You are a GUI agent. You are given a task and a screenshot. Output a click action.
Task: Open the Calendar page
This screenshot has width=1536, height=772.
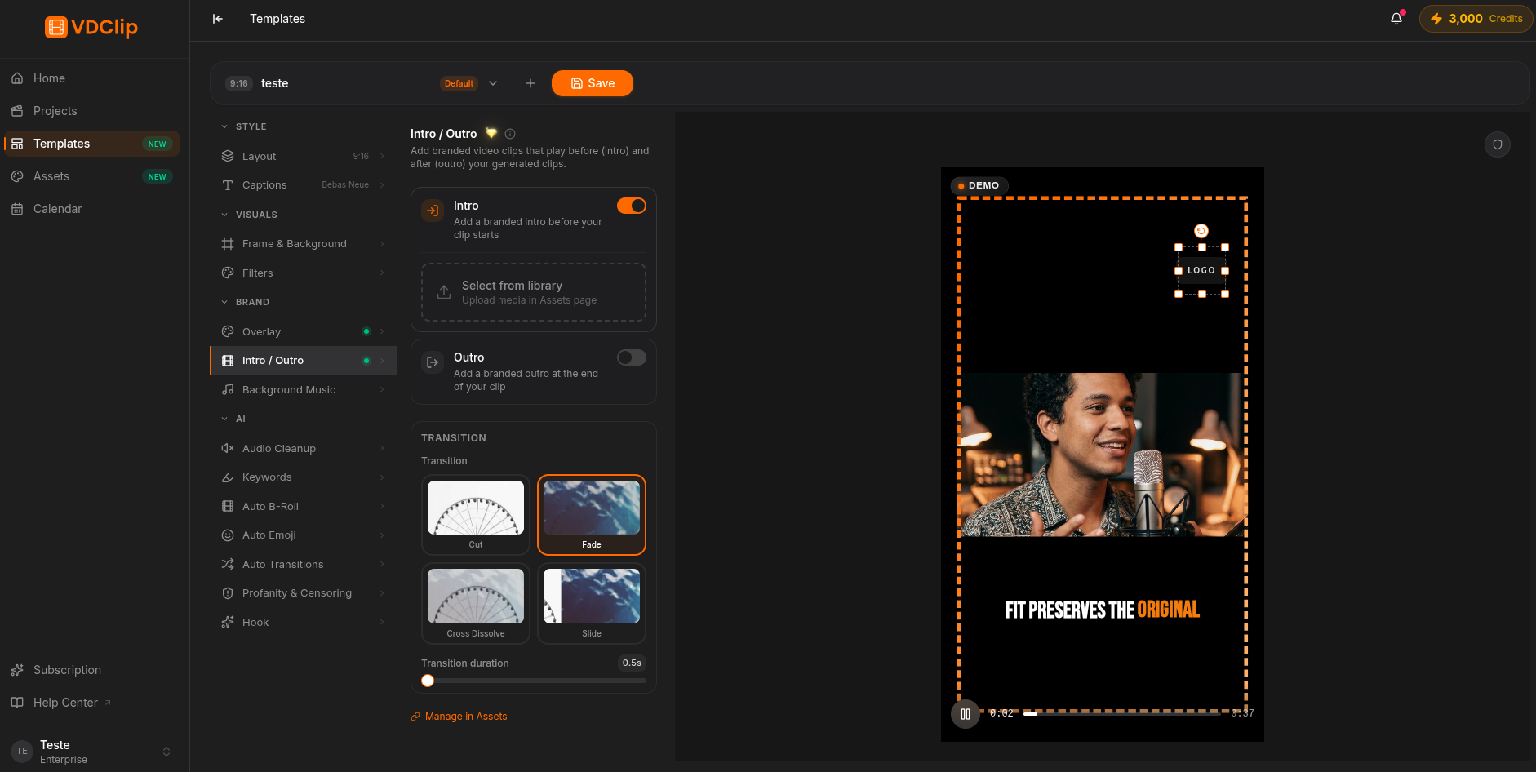coord(92,209)
